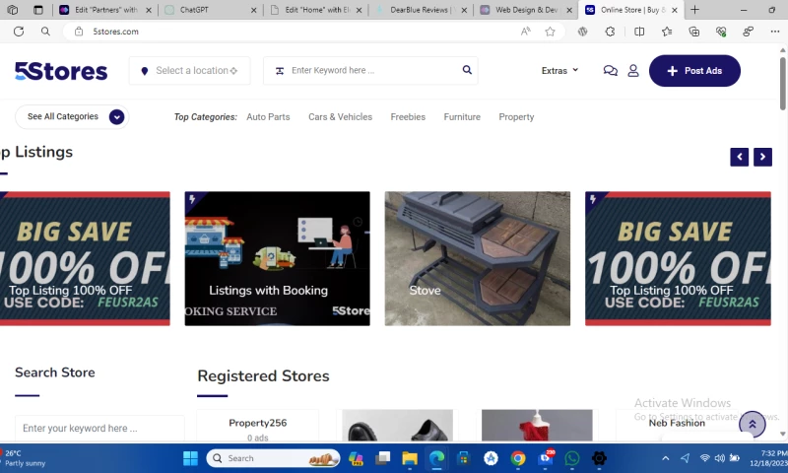Click Search Store keyword input field
Image resolution: width=788 pixels, height=473 pixels.
click(99, 429)
